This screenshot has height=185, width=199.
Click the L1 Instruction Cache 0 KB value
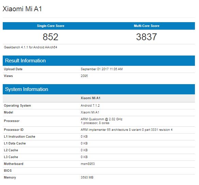[x=84, y=137]
